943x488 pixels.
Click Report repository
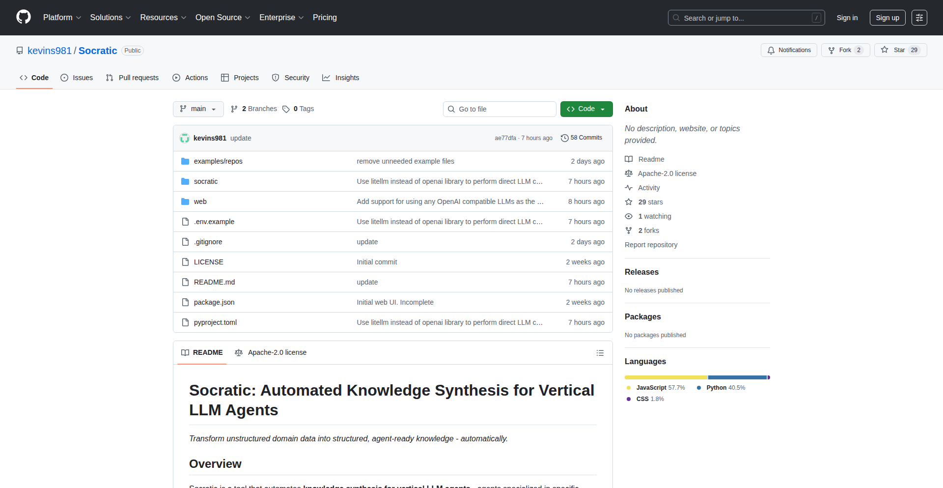tap(651, 245)
